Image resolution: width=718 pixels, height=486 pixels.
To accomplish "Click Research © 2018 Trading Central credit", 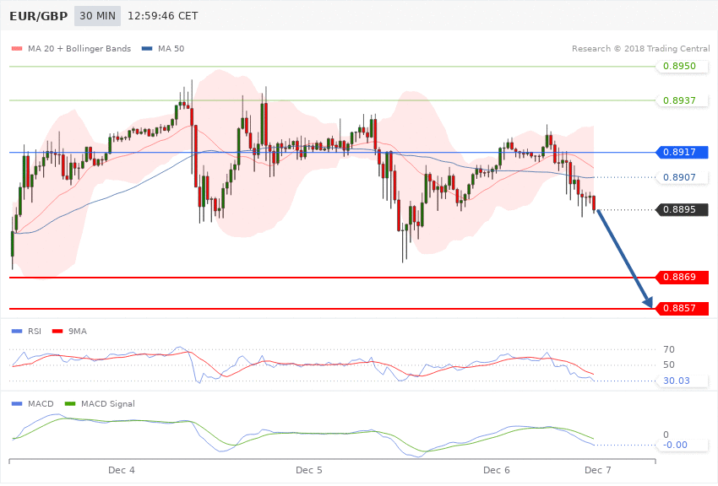I will [640, 48].
